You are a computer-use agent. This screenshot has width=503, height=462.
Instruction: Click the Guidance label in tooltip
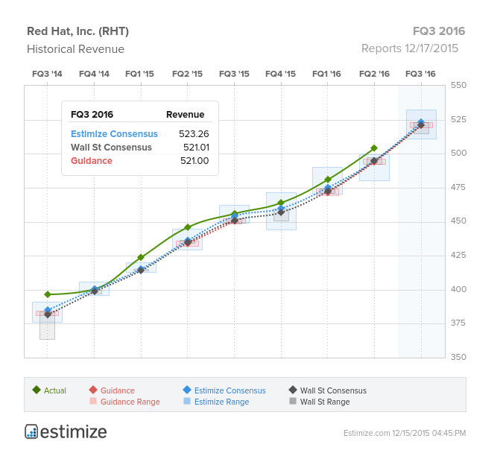[x=92, y=161]
